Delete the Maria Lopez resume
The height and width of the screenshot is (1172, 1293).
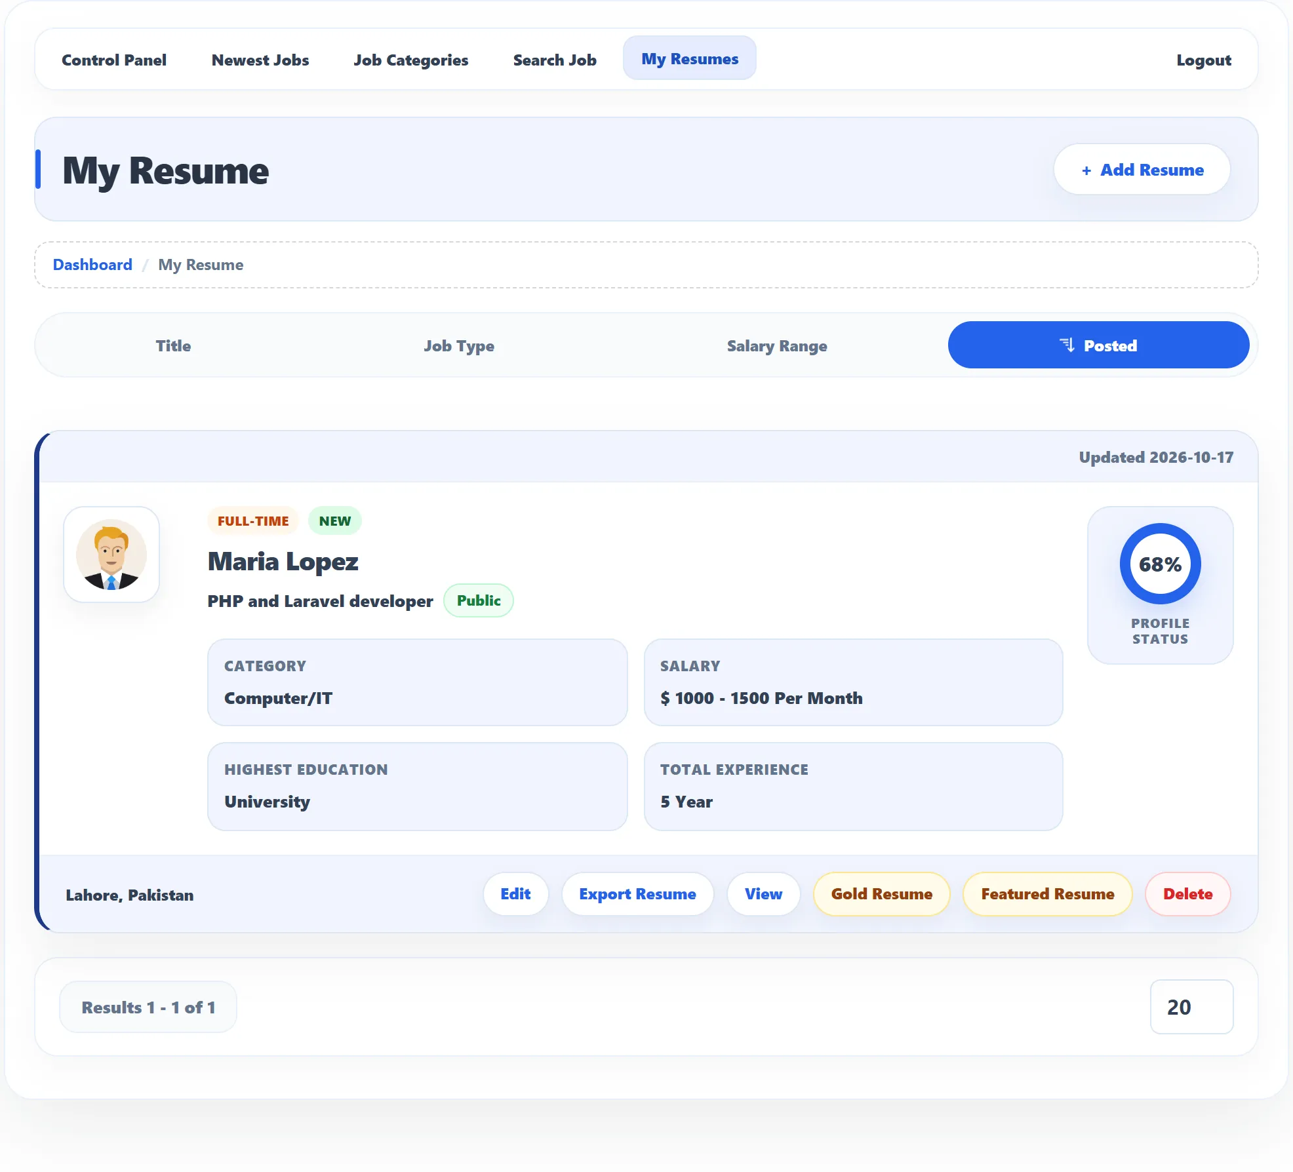(1187, 894)
